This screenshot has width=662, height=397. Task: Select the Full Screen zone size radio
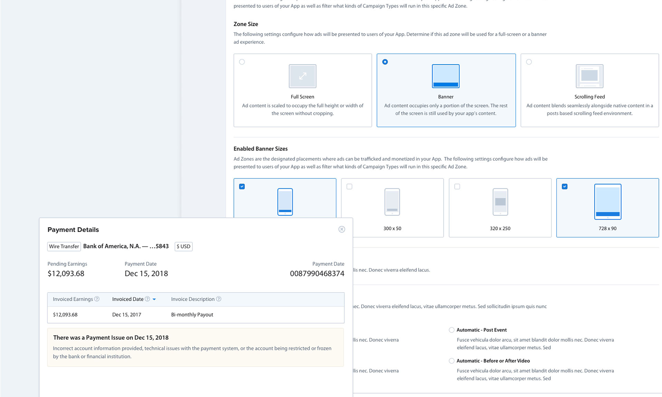pos(242,62)
